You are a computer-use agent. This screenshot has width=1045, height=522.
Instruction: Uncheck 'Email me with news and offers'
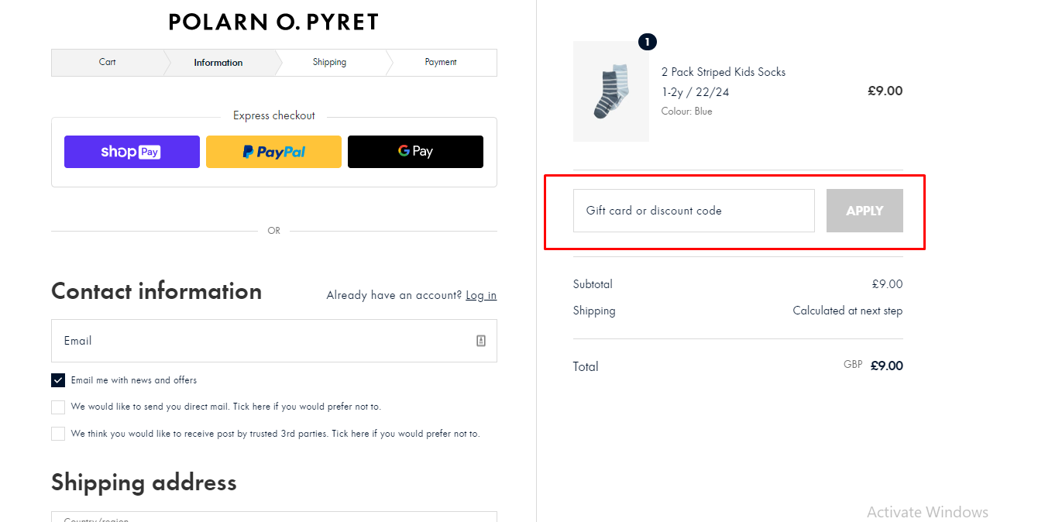pyautogui.click(x=57, y=379)
